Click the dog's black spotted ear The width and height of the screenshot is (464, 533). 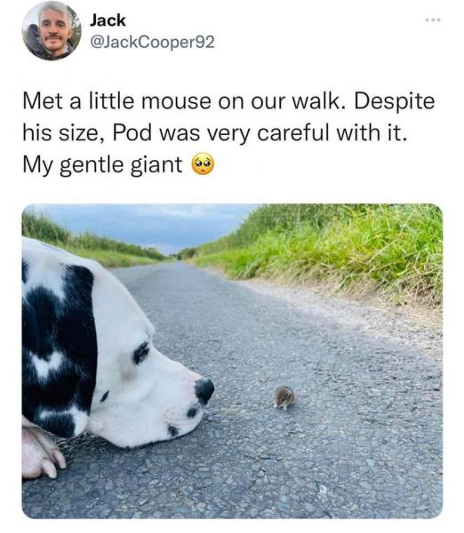pyautogui.click(x=60, y=346)
